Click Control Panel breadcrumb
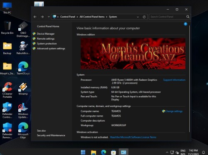 click(x=67, y=17)
